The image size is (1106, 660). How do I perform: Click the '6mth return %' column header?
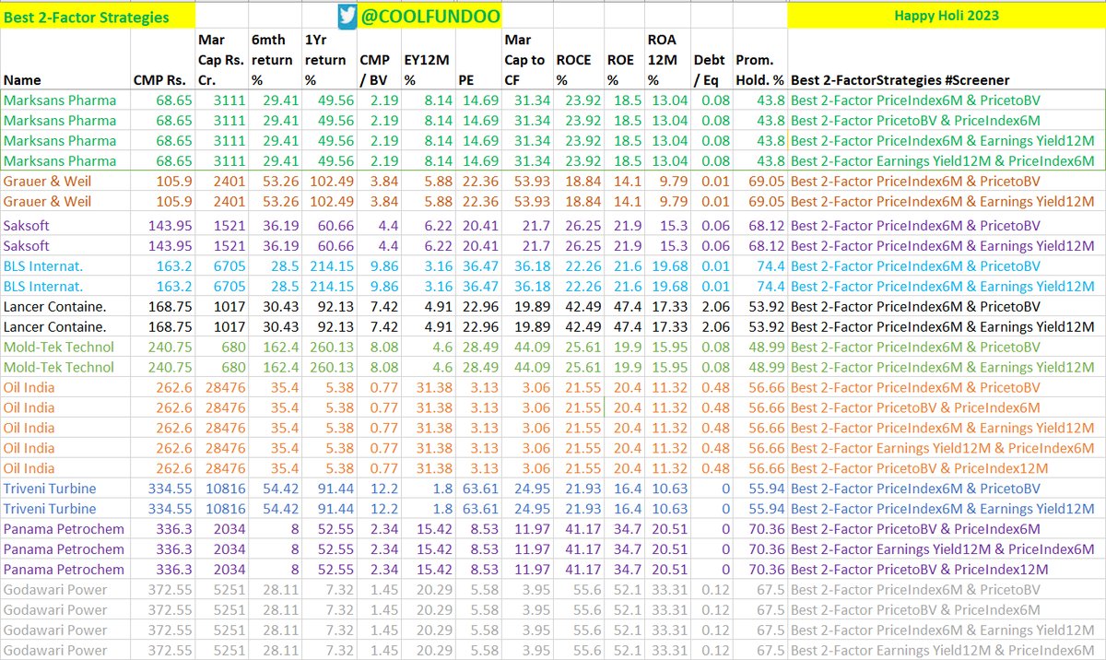[275, 60]
